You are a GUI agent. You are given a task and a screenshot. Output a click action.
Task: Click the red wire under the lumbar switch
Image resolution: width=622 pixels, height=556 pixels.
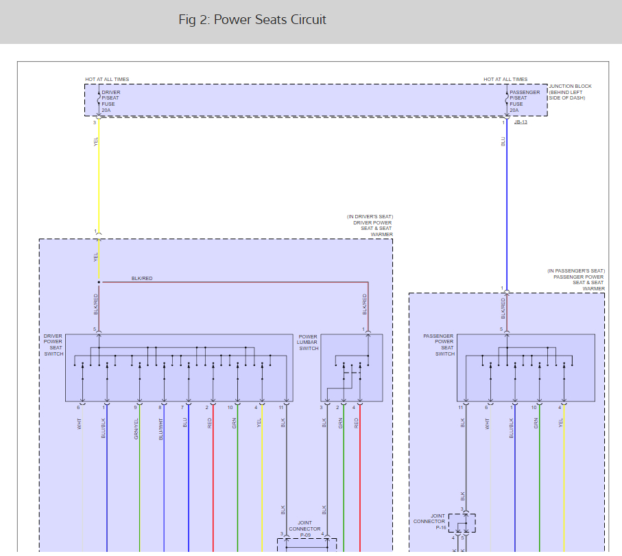pos(359,480)
